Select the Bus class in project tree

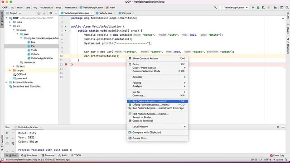[x=33, y=42]
